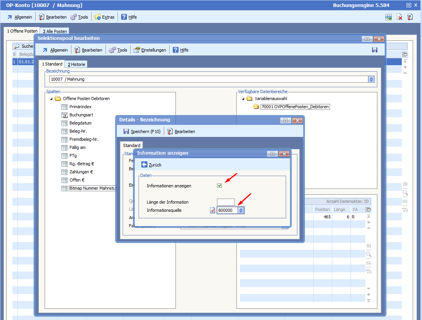This screenshot has height=320, width=422.
Task: Uncheck the Informationen anzeigen checkbox
Action: (219, 186)
